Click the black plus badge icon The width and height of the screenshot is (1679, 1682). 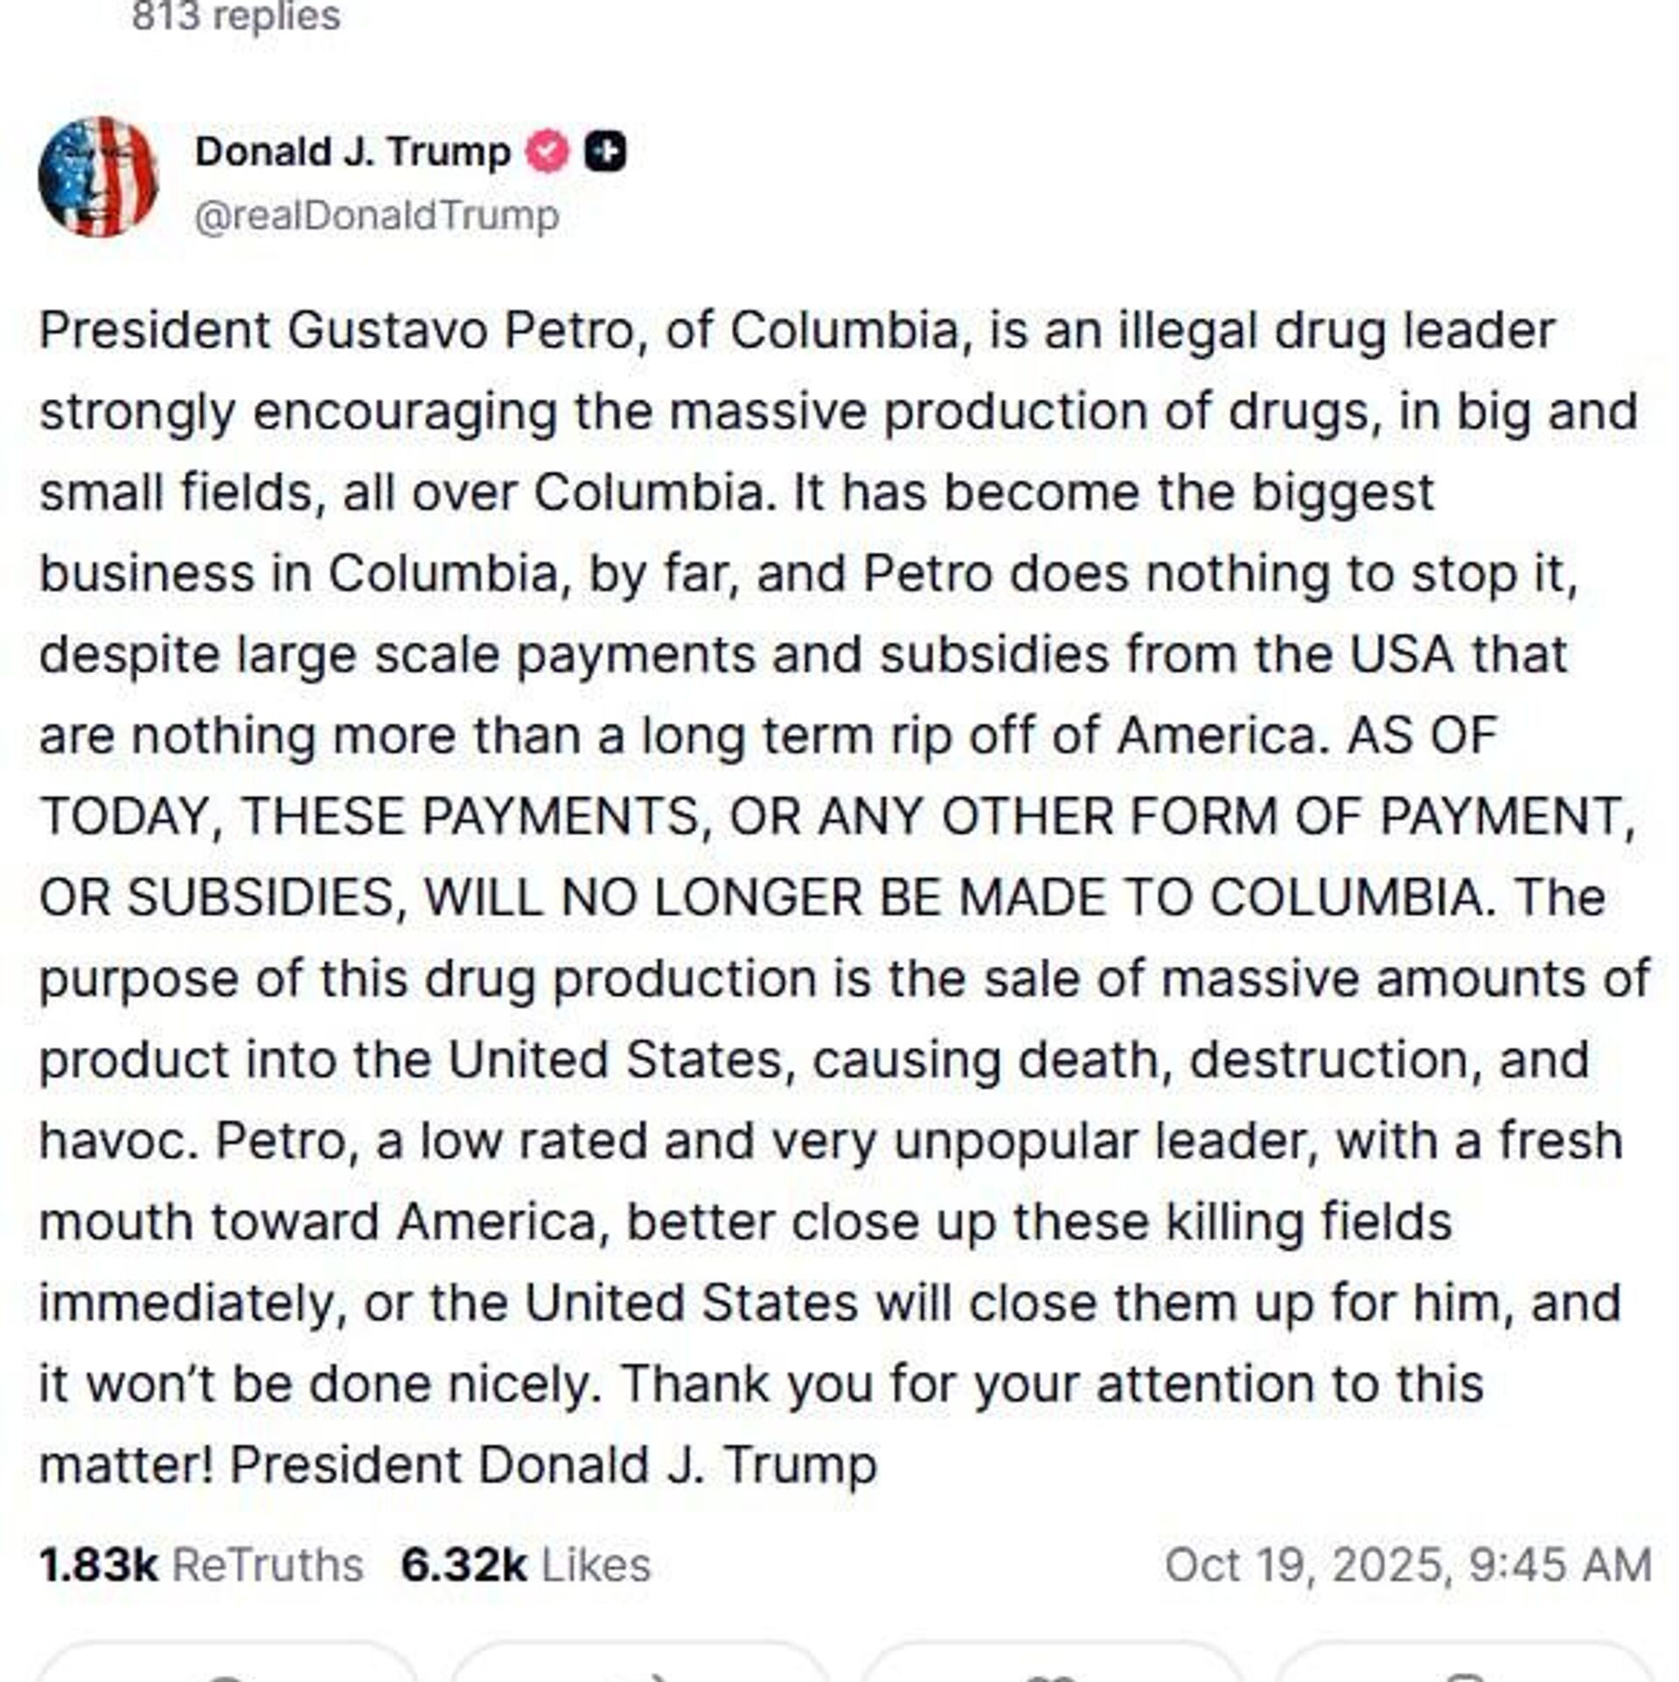point(605,152)
